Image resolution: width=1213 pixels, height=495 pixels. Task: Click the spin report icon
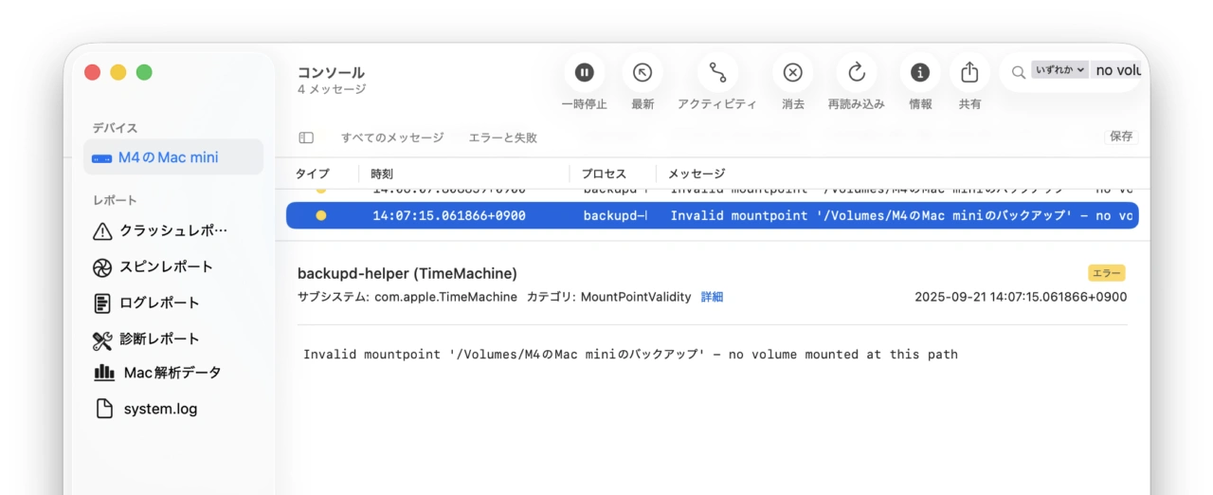tap(102, 267)
